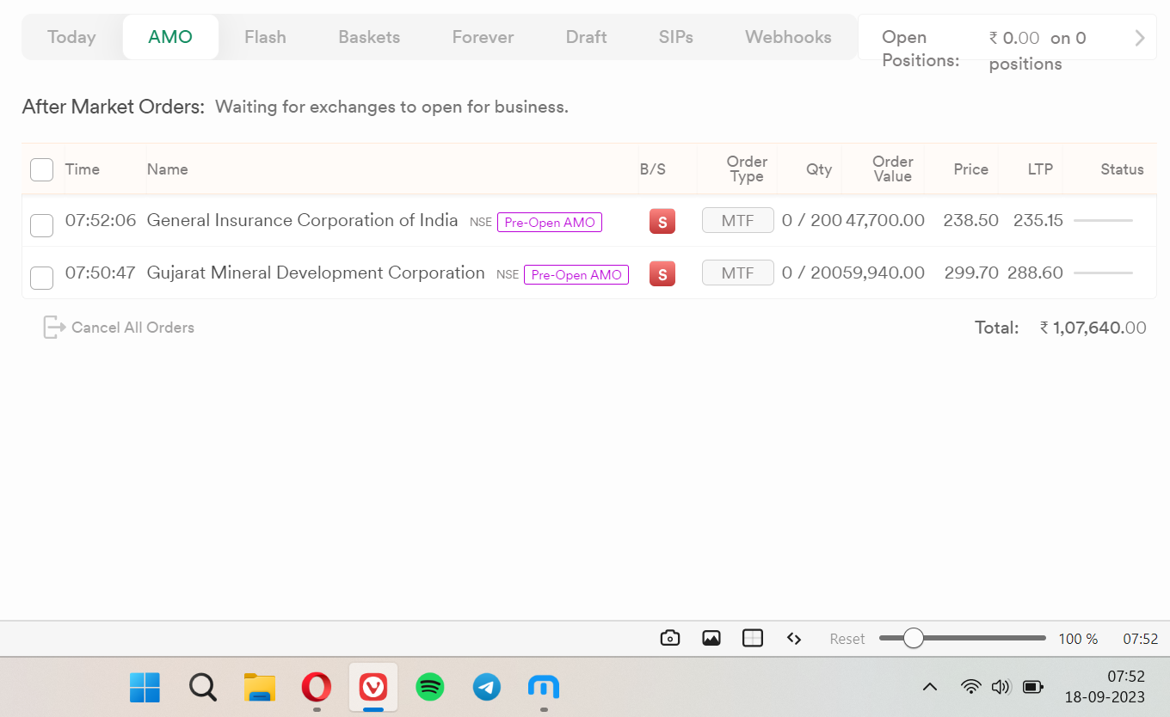Tick the select-all checkbox in the table header
Image resolution: width=1170 pixels, height=717 pixels.
point(41,169)
